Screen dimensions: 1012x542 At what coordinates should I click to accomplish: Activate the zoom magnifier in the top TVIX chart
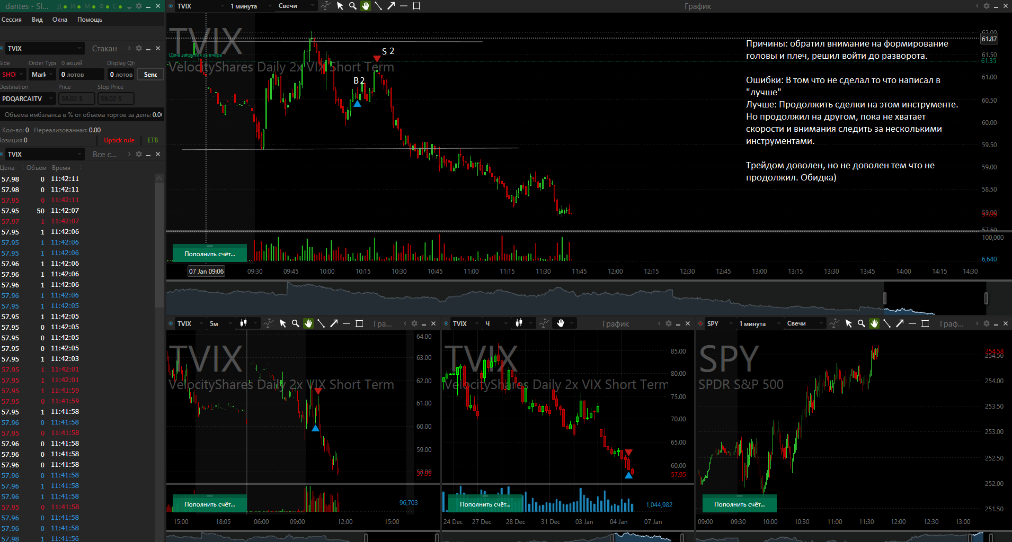353,6
